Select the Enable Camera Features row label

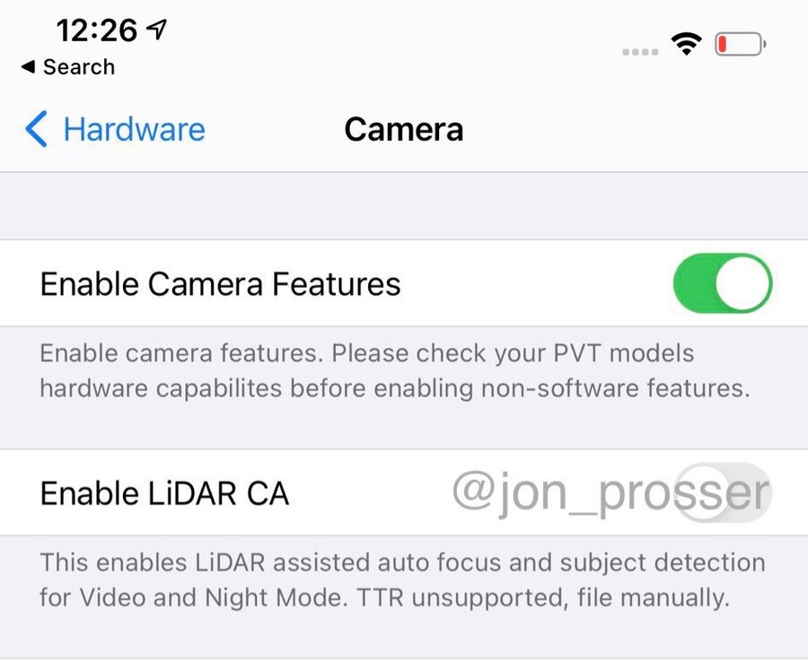click(x=221, y=283)
